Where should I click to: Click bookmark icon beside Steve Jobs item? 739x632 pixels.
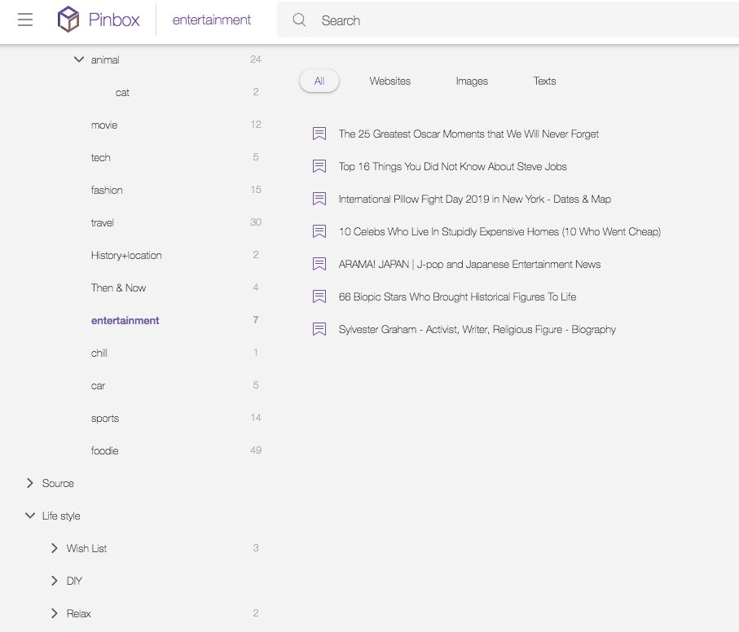319,166
